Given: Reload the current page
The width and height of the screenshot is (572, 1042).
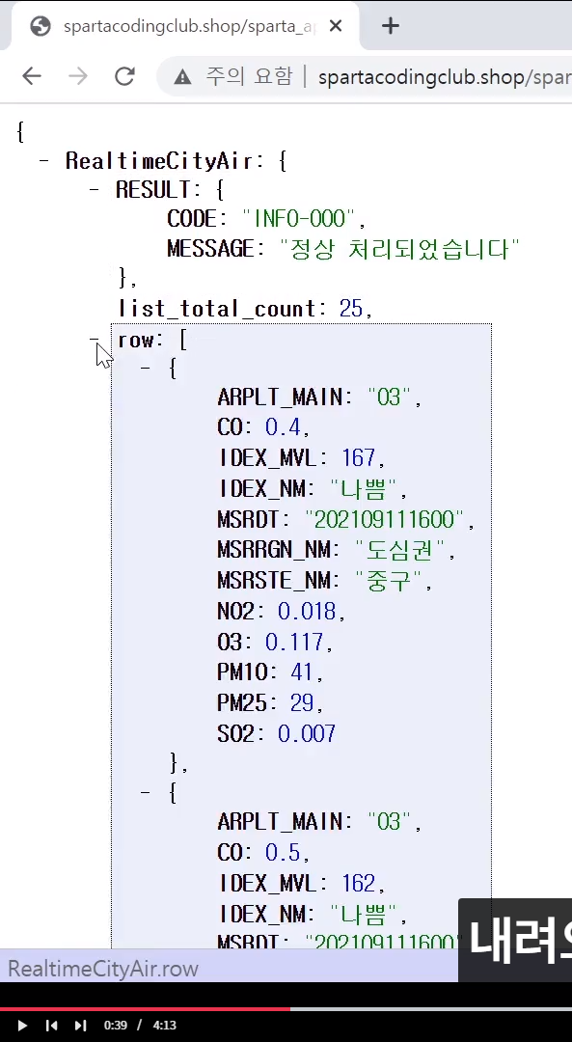Looking at the screenshot, I should pyautogui.click(x=124, y=76).
